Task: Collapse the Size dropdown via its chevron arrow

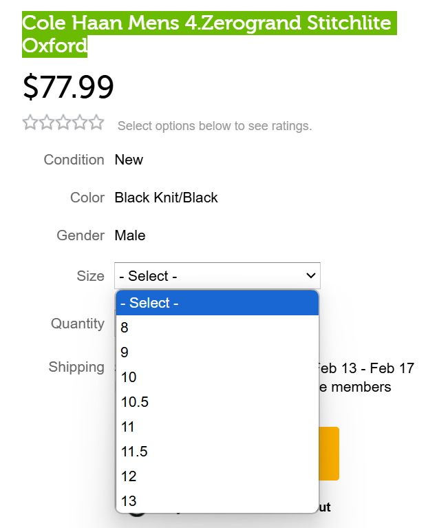Action: pos(310,276)
